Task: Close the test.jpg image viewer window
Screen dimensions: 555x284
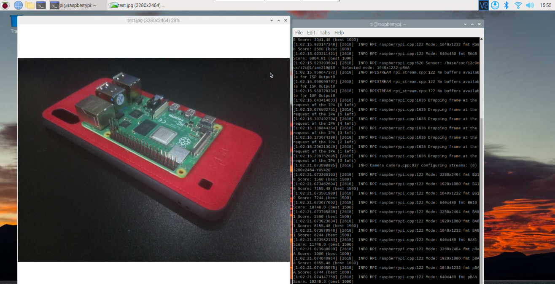Action: pos(286,20)
